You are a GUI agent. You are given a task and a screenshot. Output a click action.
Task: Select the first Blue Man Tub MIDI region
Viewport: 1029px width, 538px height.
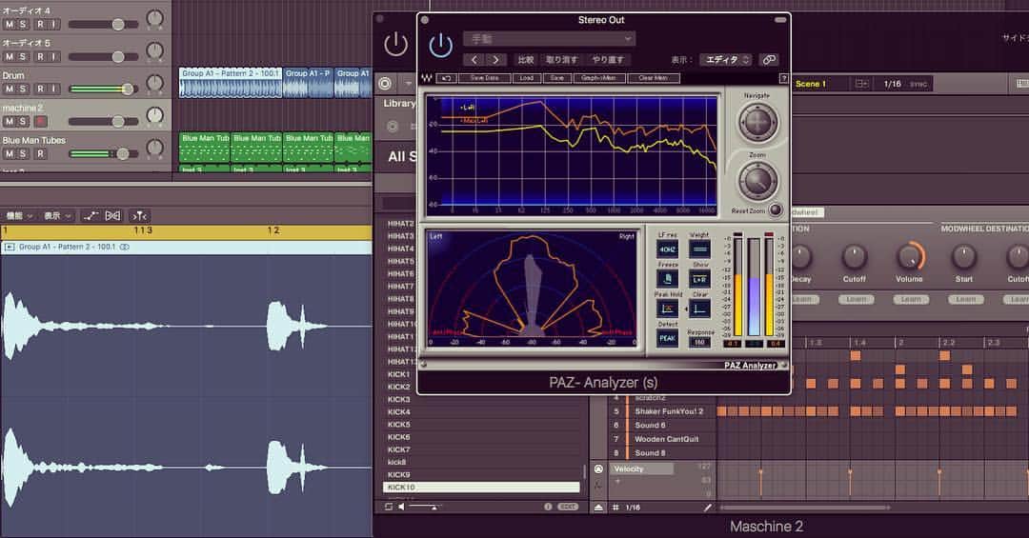click(x=205, y=148)
